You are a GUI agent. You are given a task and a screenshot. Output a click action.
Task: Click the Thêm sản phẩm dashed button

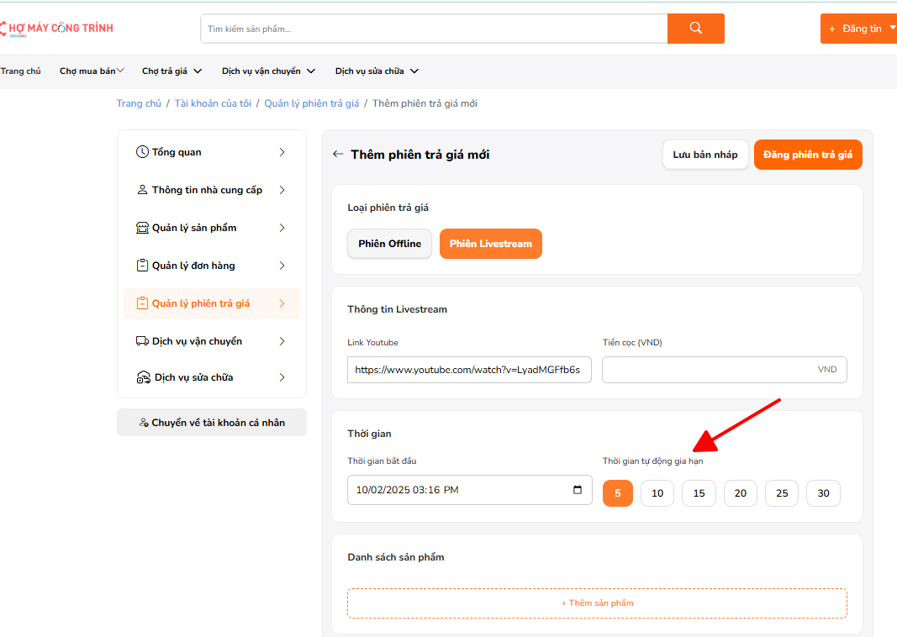597,603
